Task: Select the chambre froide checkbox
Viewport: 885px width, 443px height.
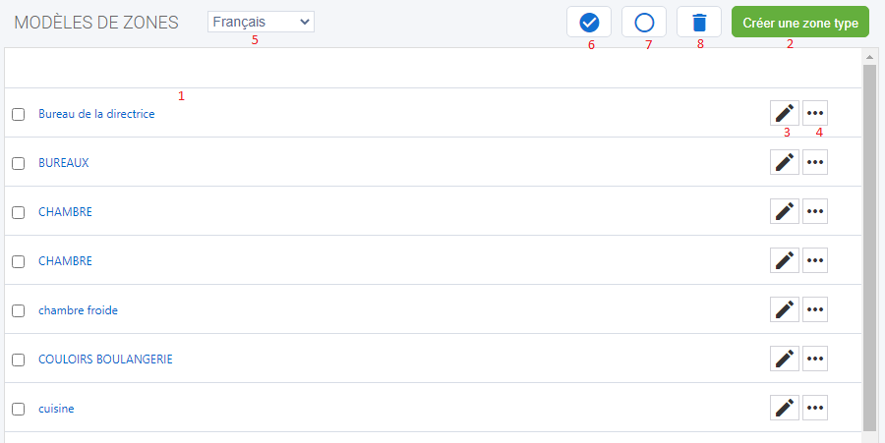Action: point(18,310)
